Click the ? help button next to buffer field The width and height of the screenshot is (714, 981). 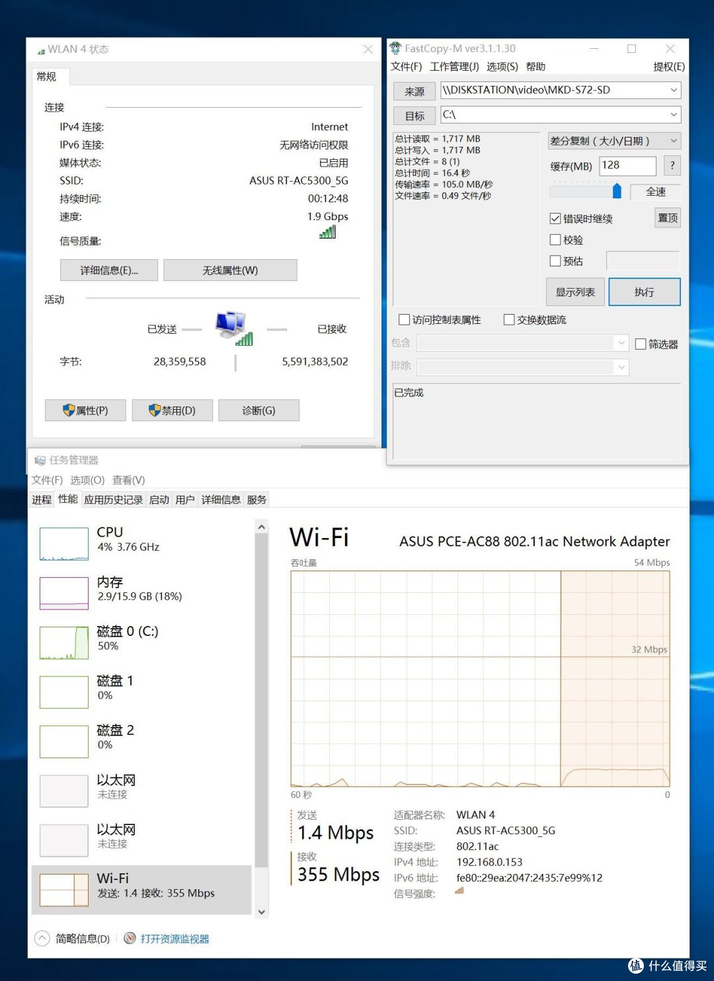[x=672, y=166]
